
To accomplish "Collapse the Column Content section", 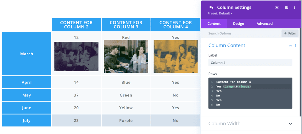I will 290,46.
